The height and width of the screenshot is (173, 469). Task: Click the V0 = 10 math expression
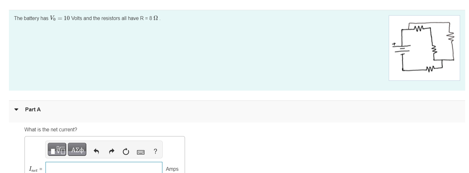pyautogui.click(x=60, y=18)
